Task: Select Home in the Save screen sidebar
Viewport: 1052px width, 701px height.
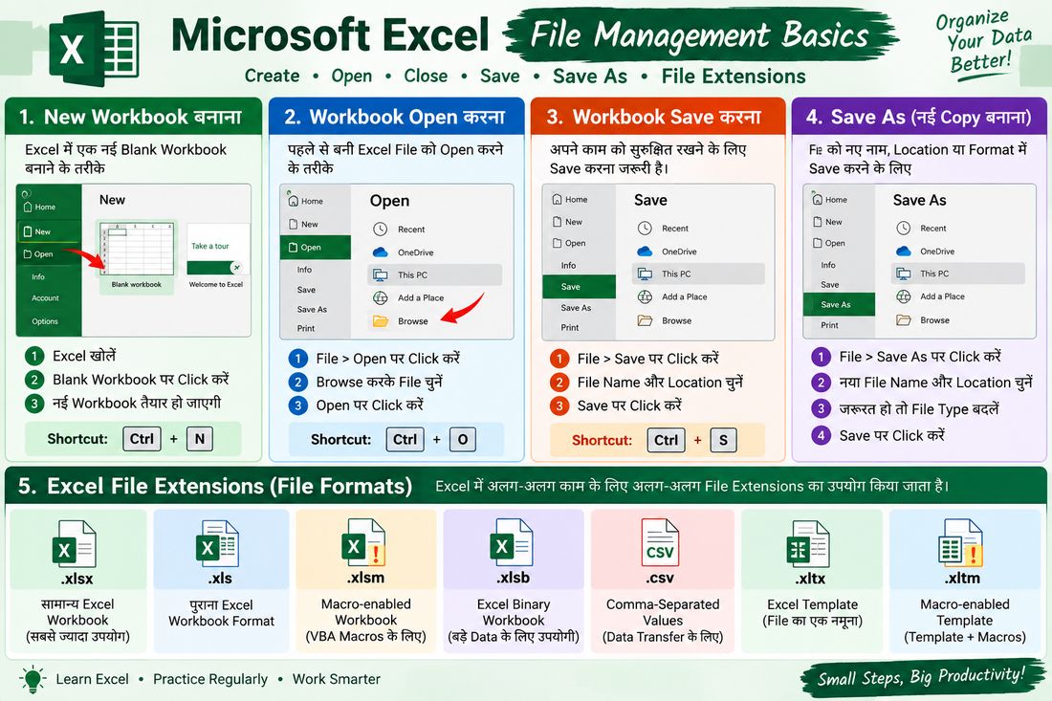Action: pos(570,199)
